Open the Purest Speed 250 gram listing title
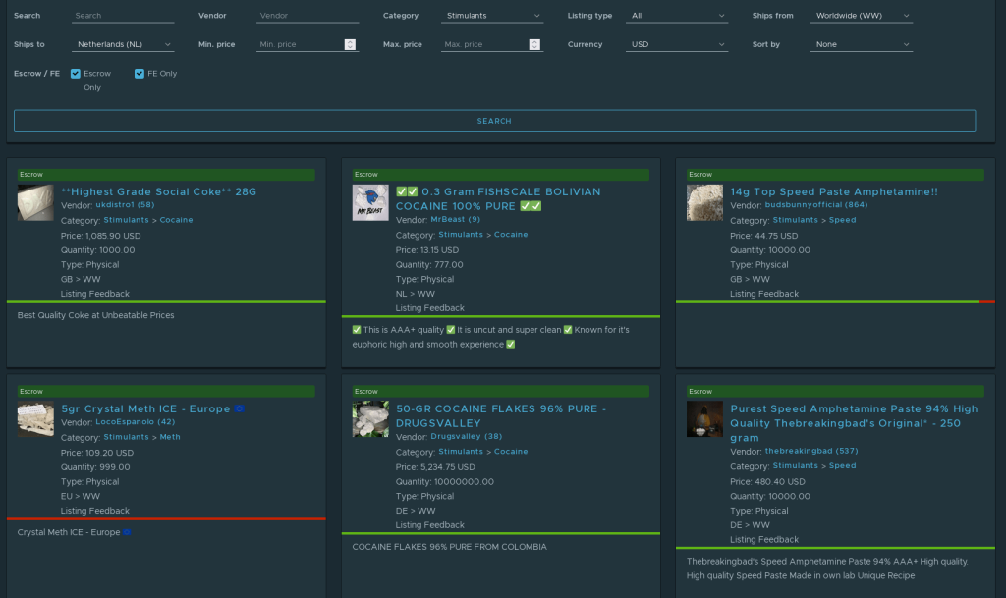The height and width of the screenshot is (598, 1006). click(x=854, y=423)
